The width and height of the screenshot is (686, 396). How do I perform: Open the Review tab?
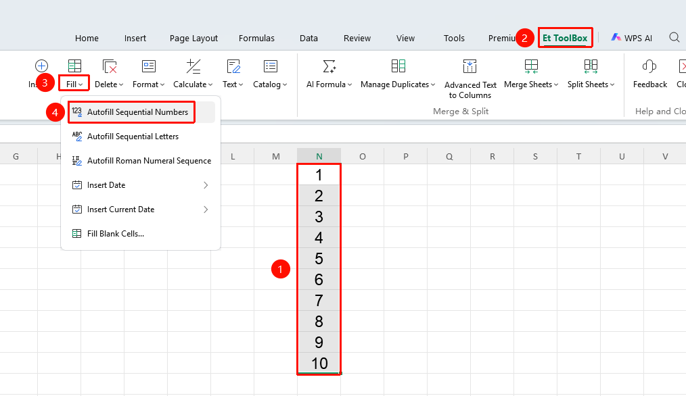point(357,38)
